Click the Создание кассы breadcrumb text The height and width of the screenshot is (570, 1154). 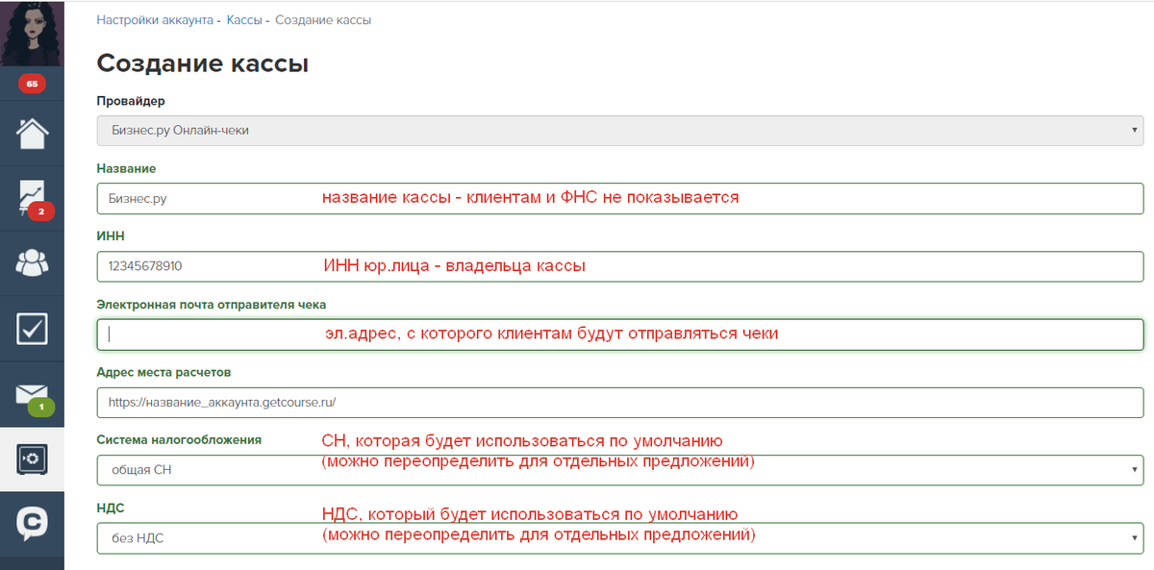click(323, 19)
